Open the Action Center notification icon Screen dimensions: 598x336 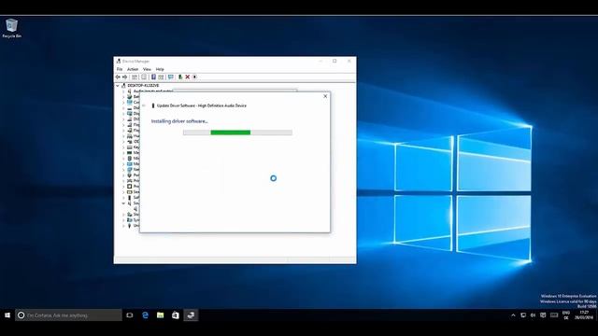pyautogui.click(x=543, y=315)
